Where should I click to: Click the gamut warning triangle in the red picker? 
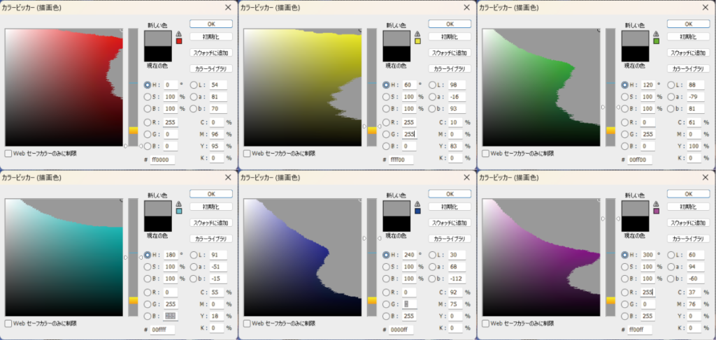179,34
